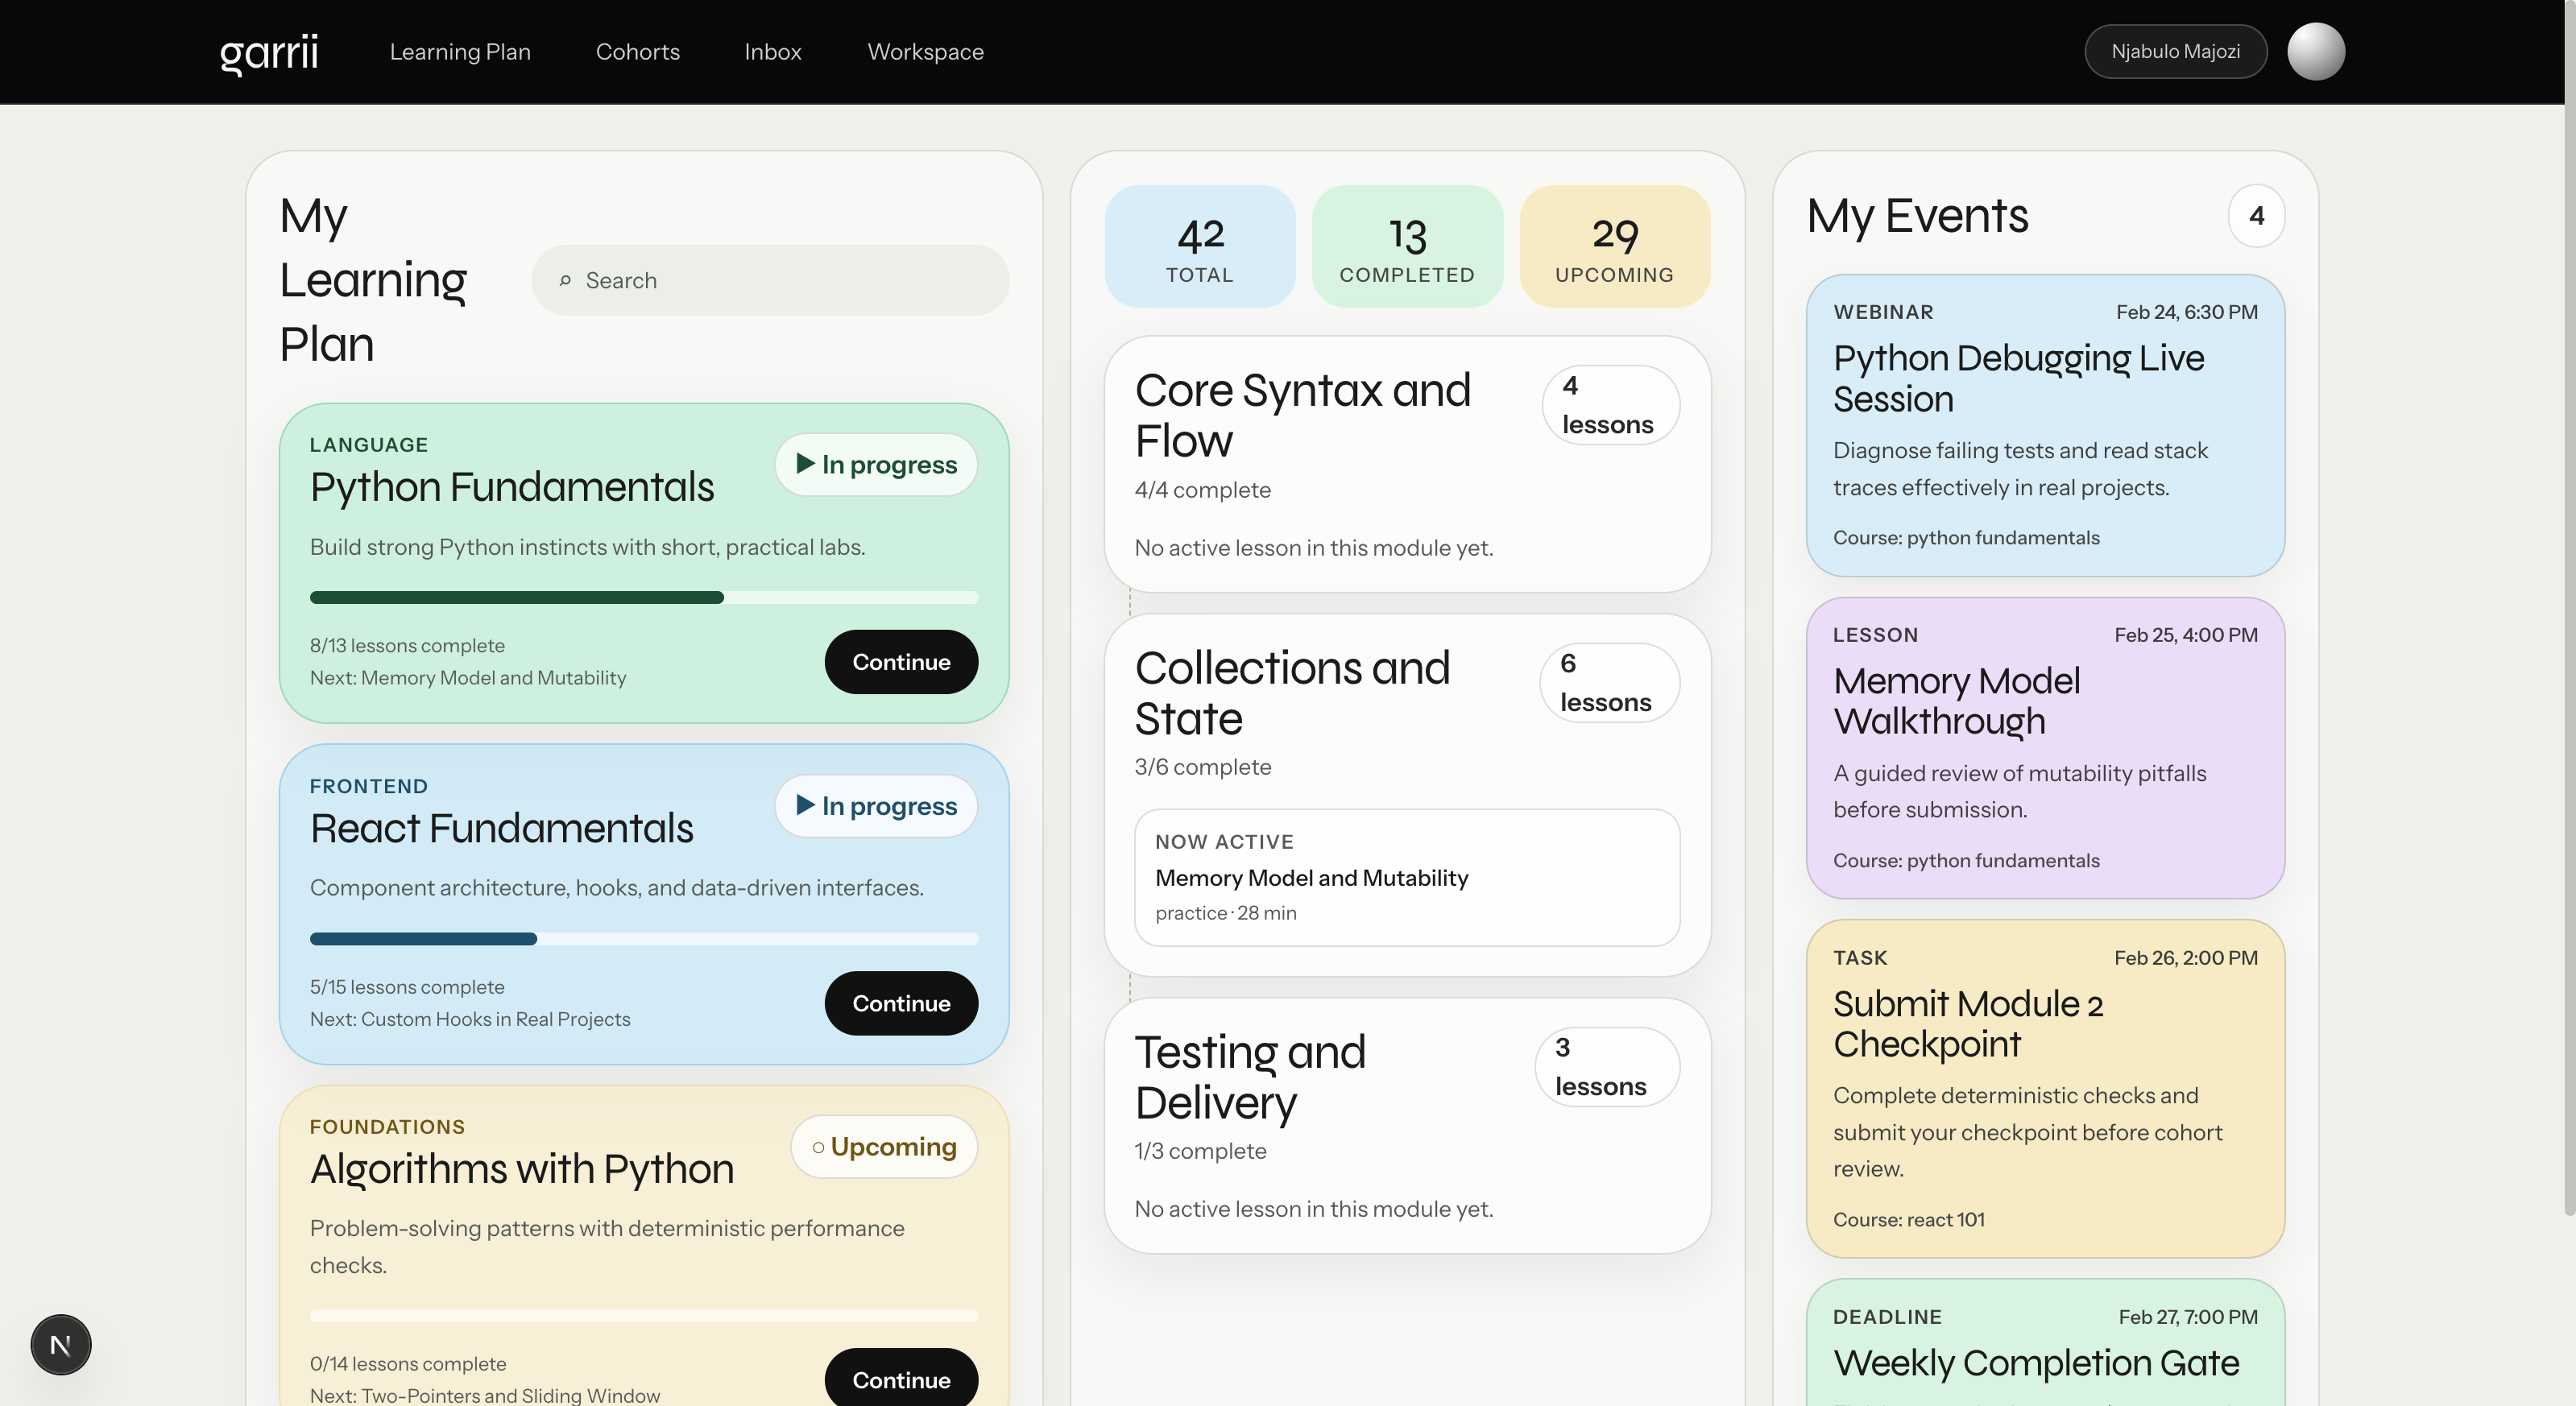Image resolution: width=2576 pixels, height=1406 pixels.
Task: Select the Memory Model and Mutability active lesson card
Action: [1406, 877]
